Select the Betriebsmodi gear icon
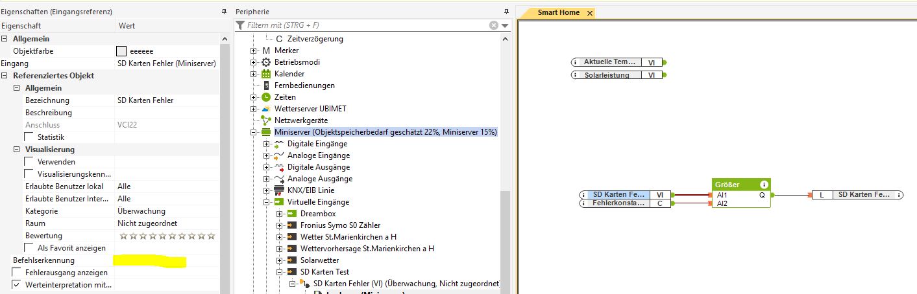The height and width of the screenshot is (294, 917). tap(266, 62)
